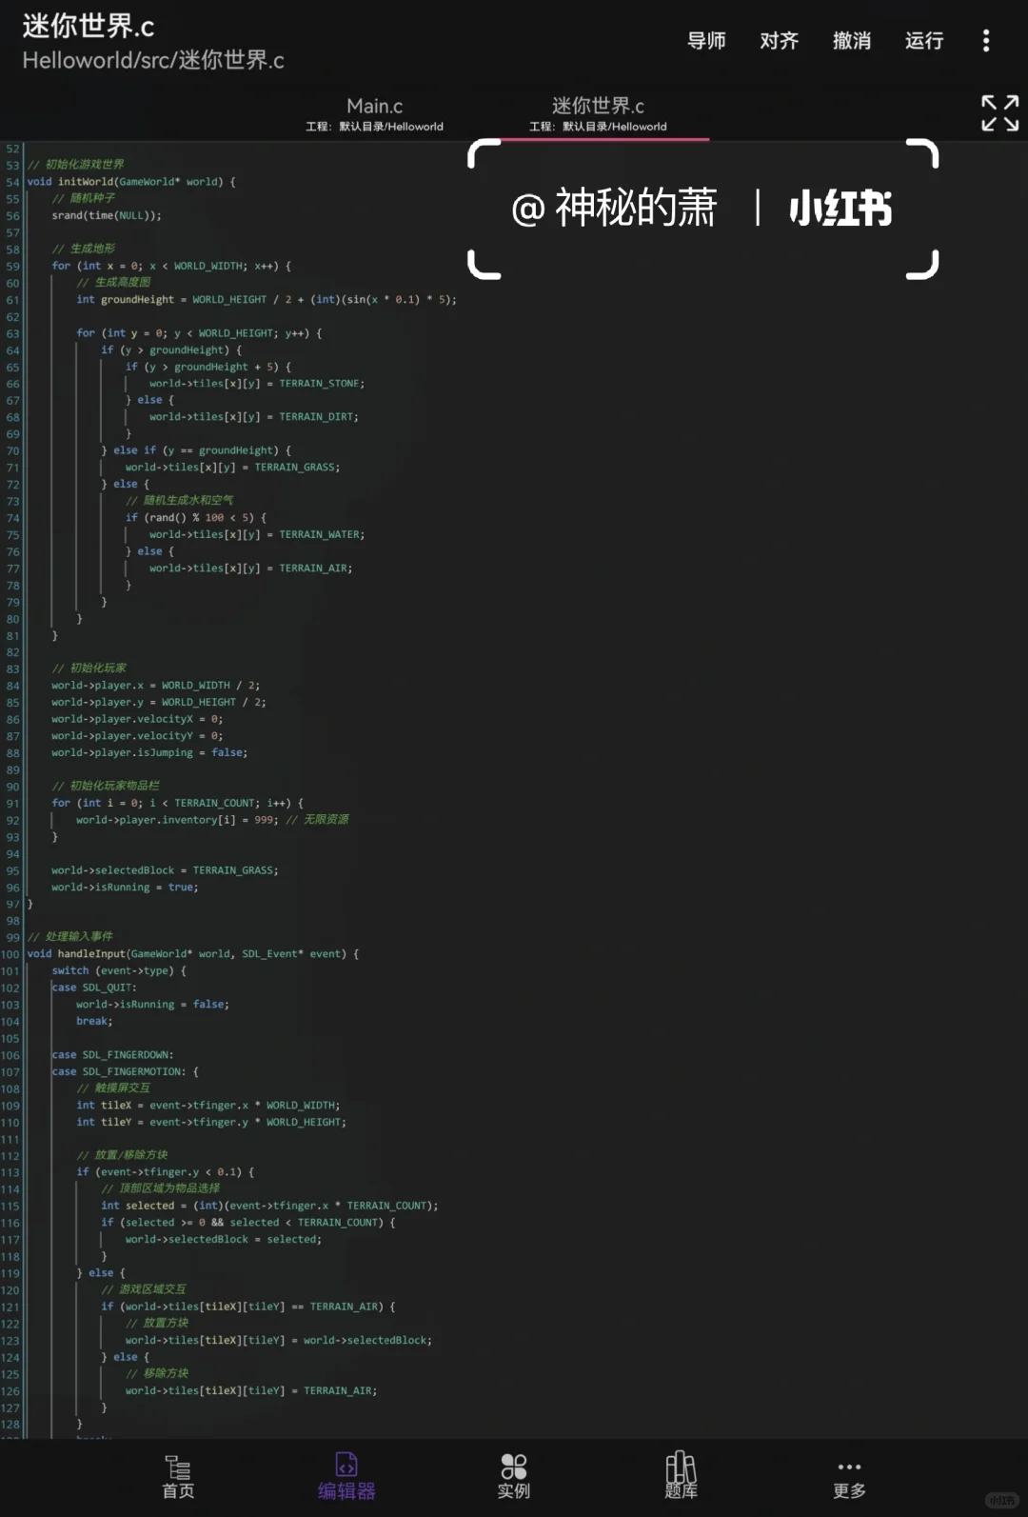Switch to the Main.c tab

(374, 113)
